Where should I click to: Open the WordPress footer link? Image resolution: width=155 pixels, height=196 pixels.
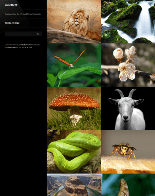[x=13, y=47]
